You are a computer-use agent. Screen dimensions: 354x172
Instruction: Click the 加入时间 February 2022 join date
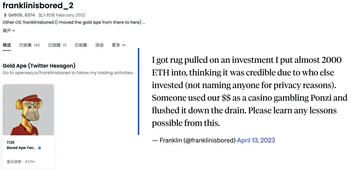[x=62, y=15]
